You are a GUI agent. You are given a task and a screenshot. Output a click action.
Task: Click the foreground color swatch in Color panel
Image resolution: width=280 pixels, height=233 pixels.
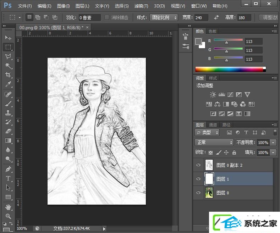[198, 41]
